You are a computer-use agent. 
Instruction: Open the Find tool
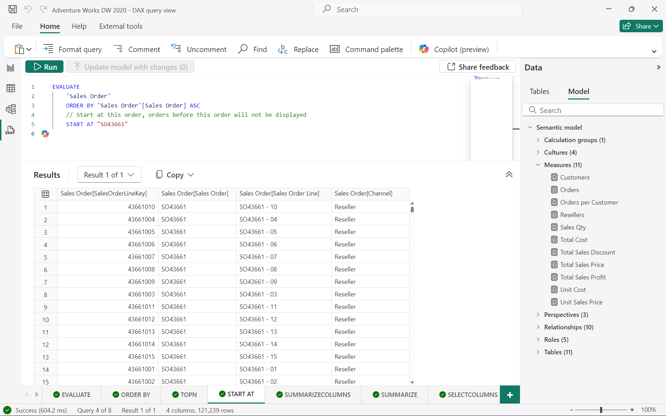click(253, 49)
